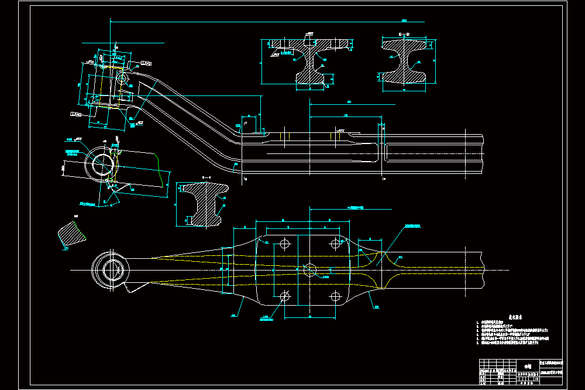This screenshot has width=585, height=390.
Task: Click the upper-left bolt hole on mounting plate
Action: [285, 244]
